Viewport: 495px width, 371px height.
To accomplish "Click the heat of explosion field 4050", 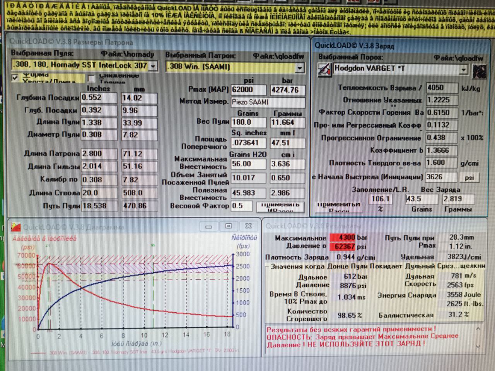I will coord(442,88).
